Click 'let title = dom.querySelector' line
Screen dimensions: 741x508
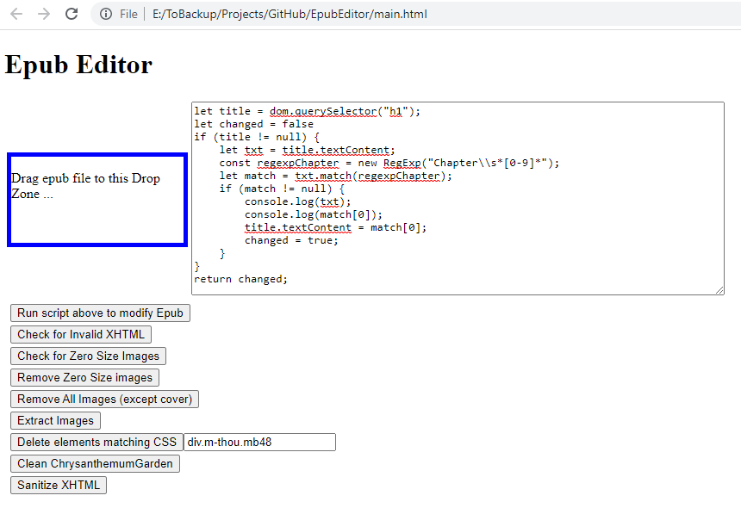(x=308, y=111)
